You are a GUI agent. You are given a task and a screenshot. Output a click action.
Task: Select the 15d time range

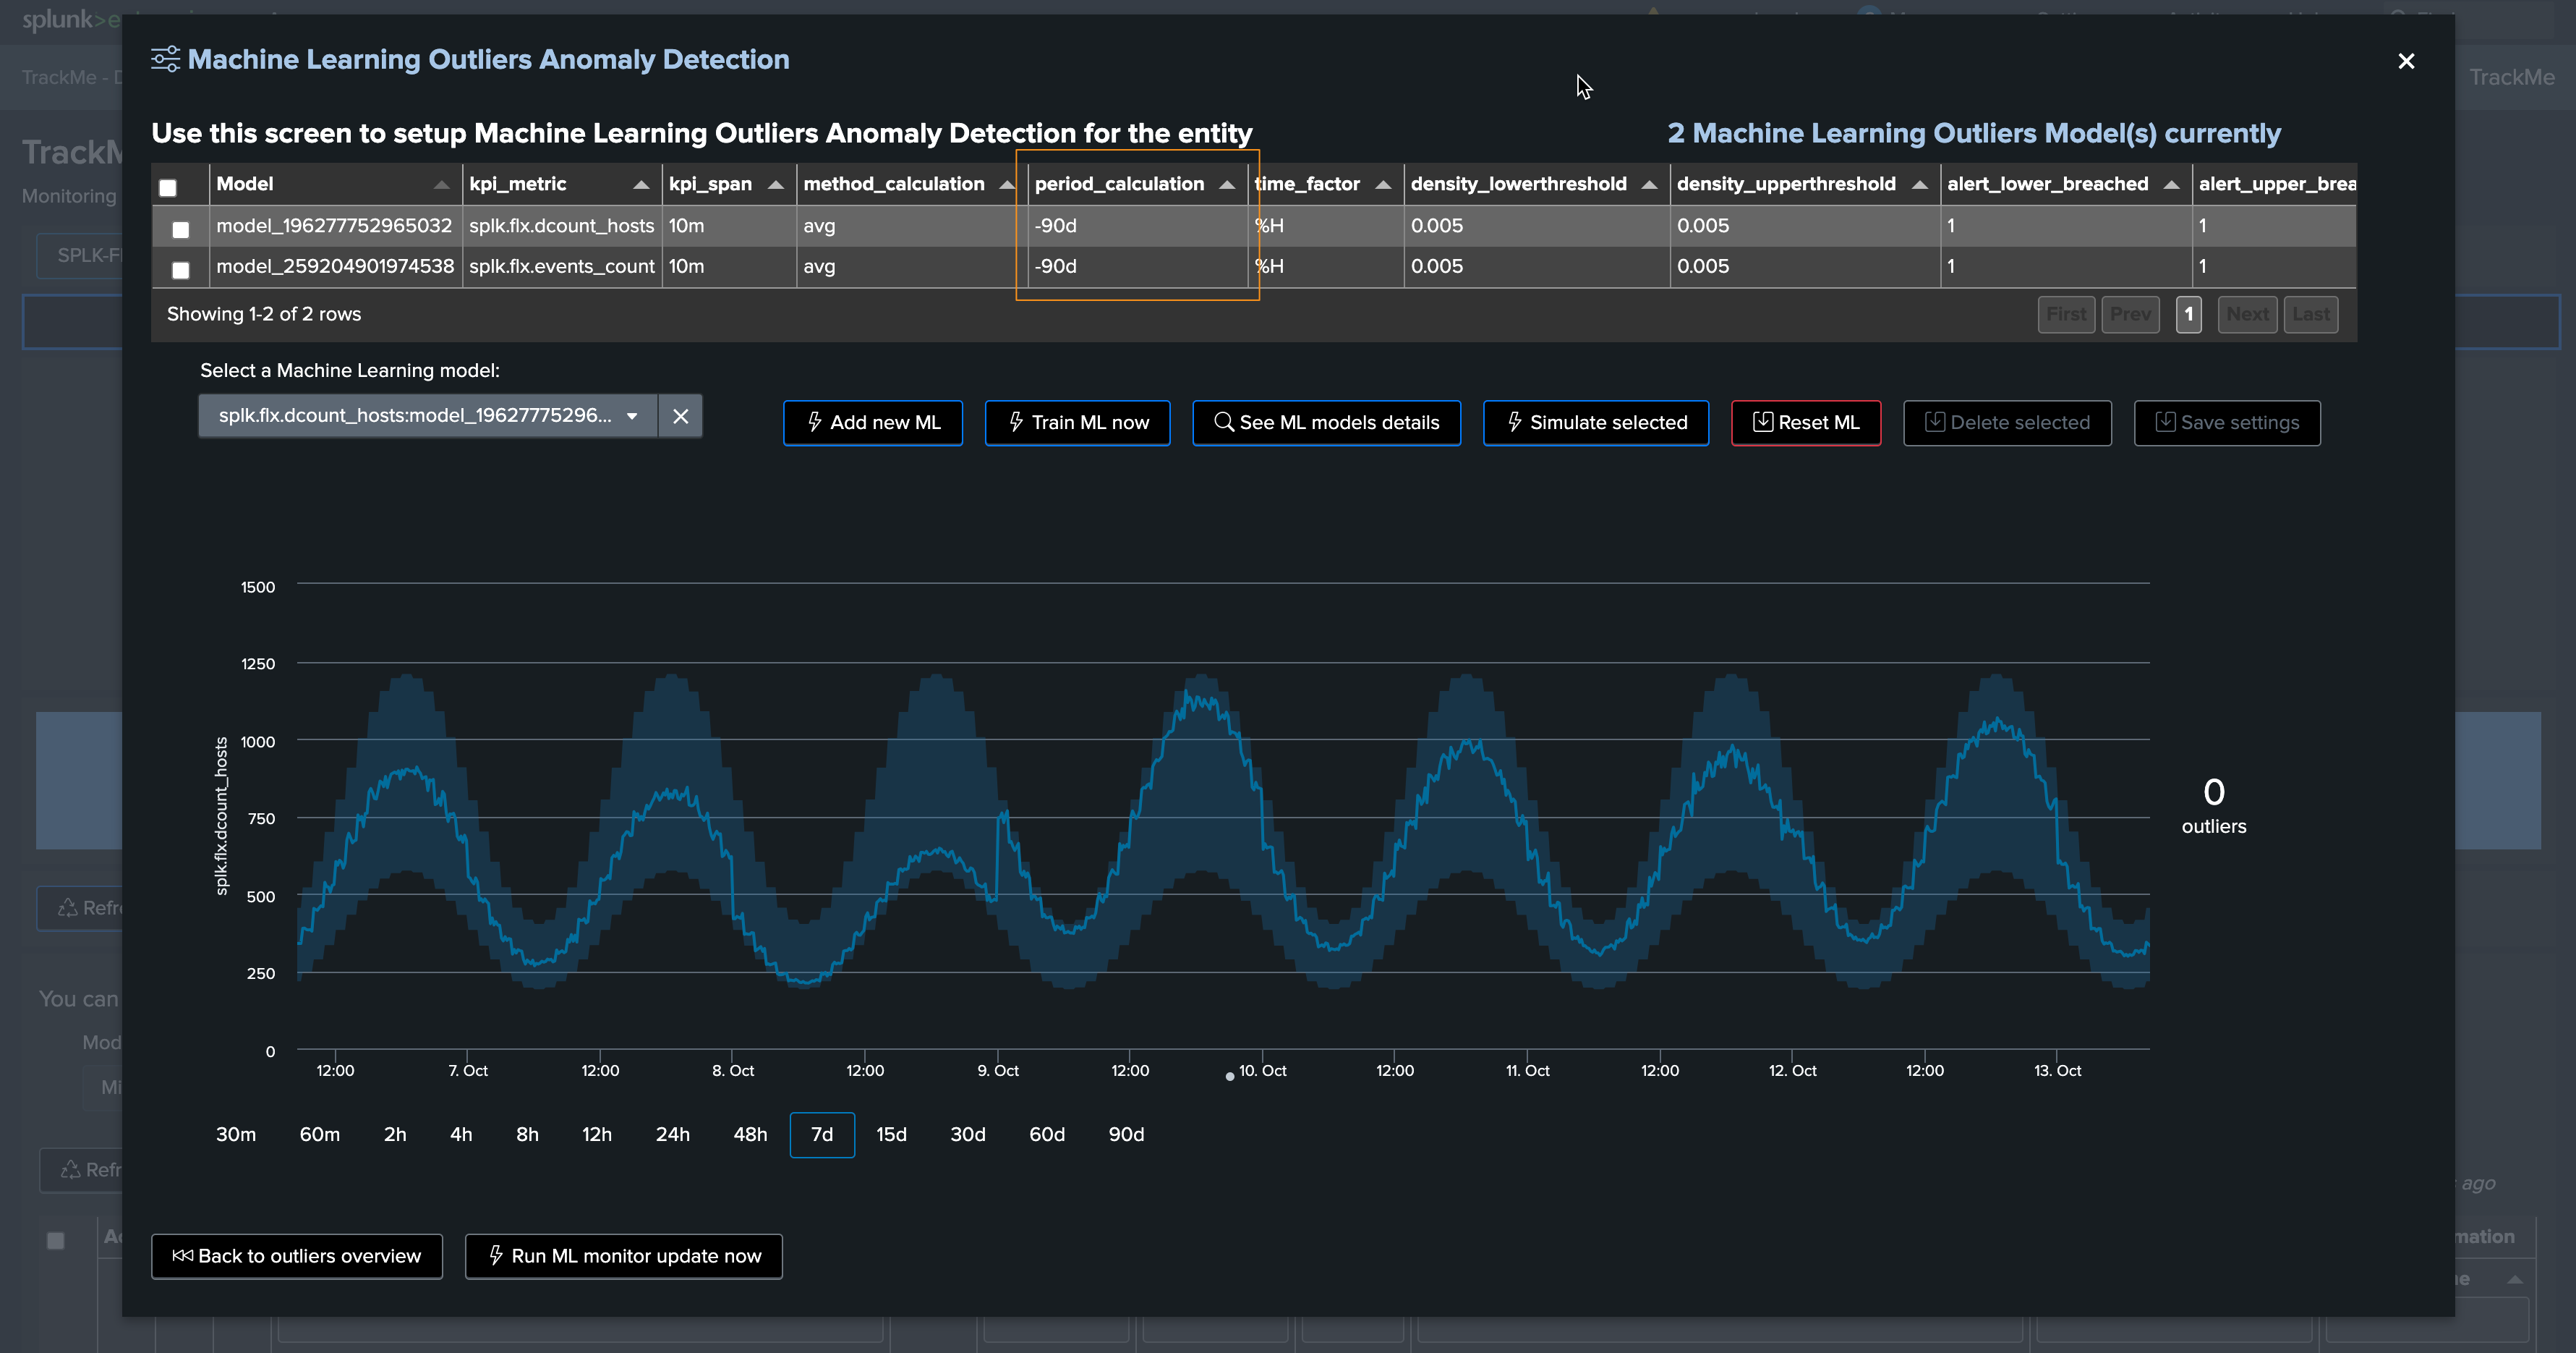(x=892, y=1134)
